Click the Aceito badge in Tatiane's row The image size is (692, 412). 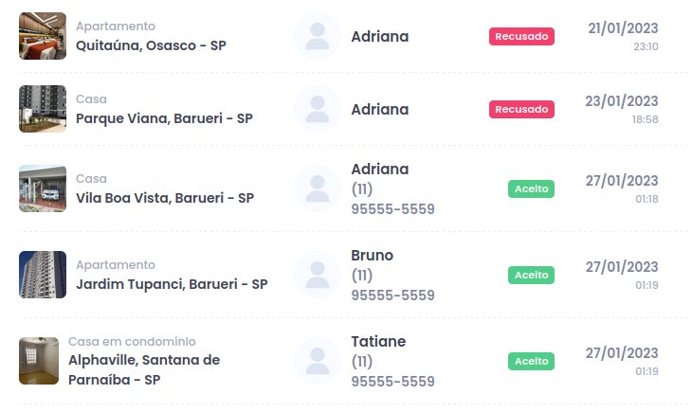[531, 361]
